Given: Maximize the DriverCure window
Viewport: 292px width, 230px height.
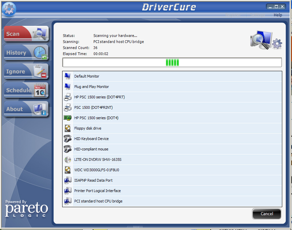Looking at the screenshot, I should point(276,7).
